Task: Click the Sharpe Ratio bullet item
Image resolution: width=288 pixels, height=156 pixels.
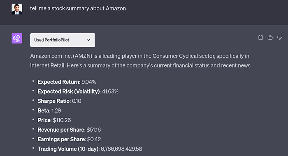Action: tap(59, 101)
